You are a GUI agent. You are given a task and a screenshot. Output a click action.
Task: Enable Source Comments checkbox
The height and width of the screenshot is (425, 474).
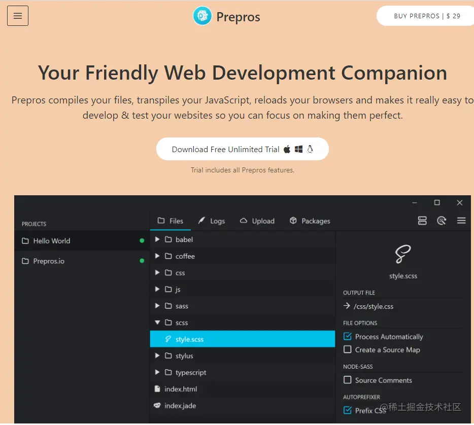pyautogui.click(x=348, y=380)
